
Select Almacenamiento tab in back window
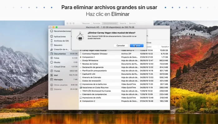point(110,23)
